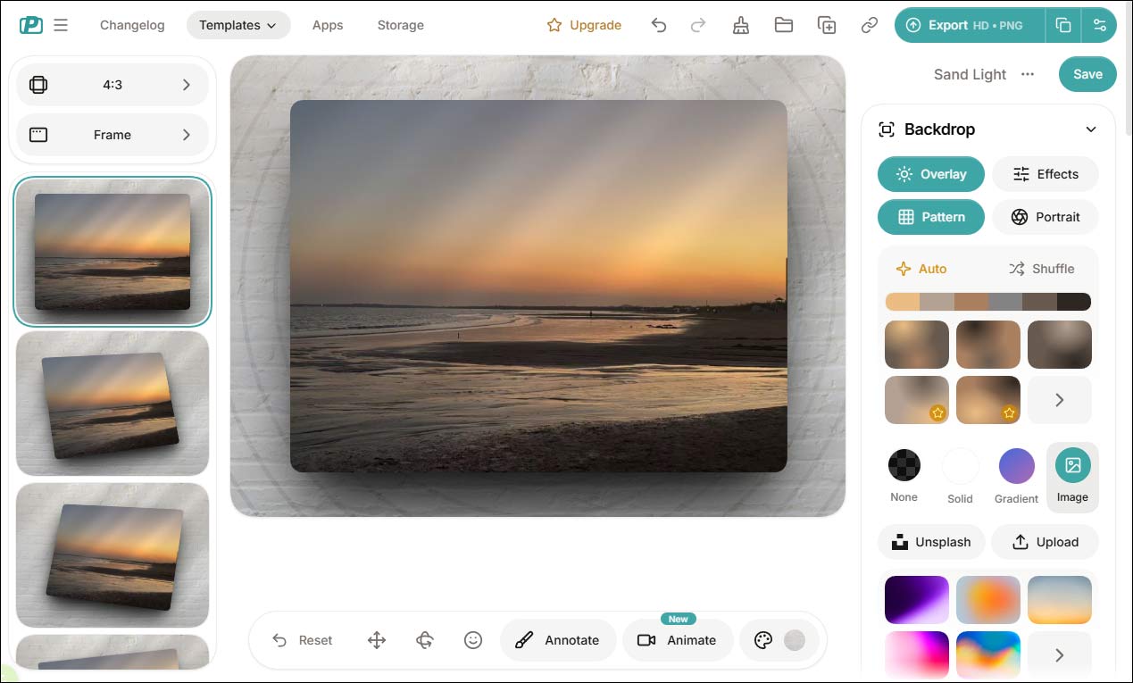The width and height of the screenshot is (1133, 683).
Task: Select the move canvas icon
Action: tap(376, 639)
